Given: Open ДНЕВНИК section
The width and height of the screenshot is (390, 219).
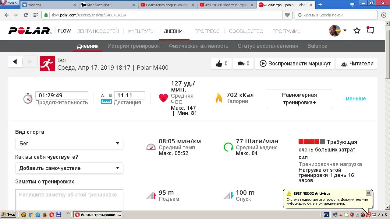Looking at the screenshot, I should tap(174, 31).
